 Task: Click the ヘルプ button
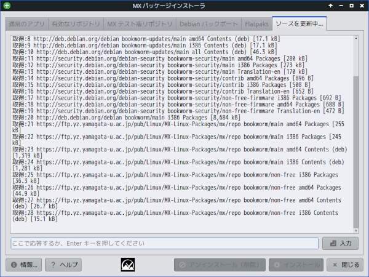click(63, 265)
